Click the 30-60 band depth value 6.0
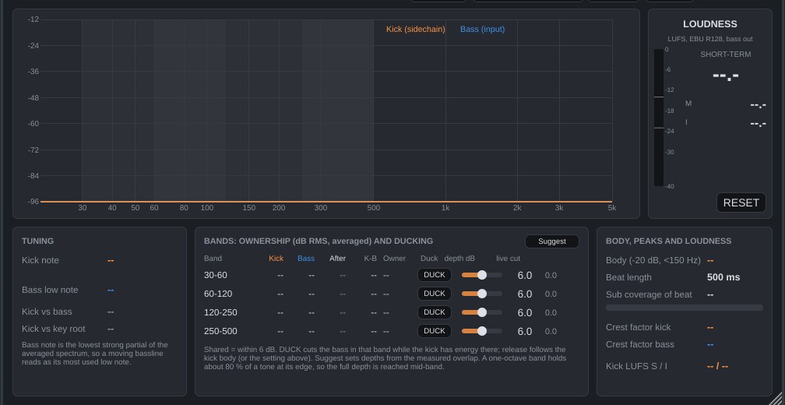This screenshot has height=405, width=785. click(525, 276)
